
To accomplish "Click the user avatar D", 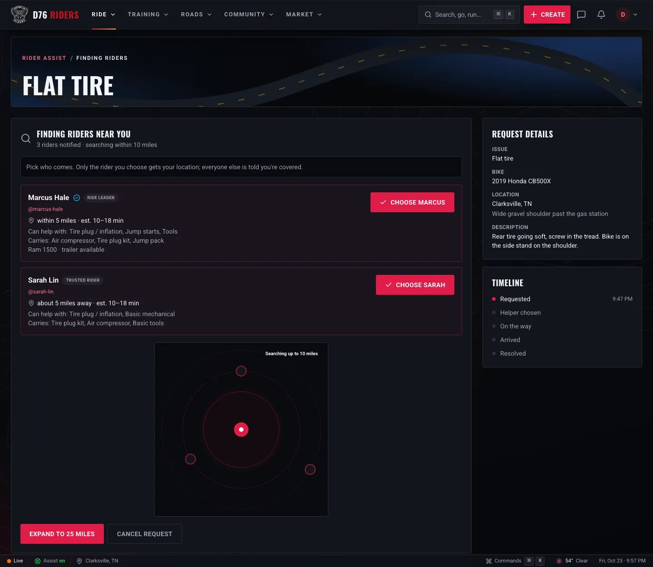I will pos(623,15).
